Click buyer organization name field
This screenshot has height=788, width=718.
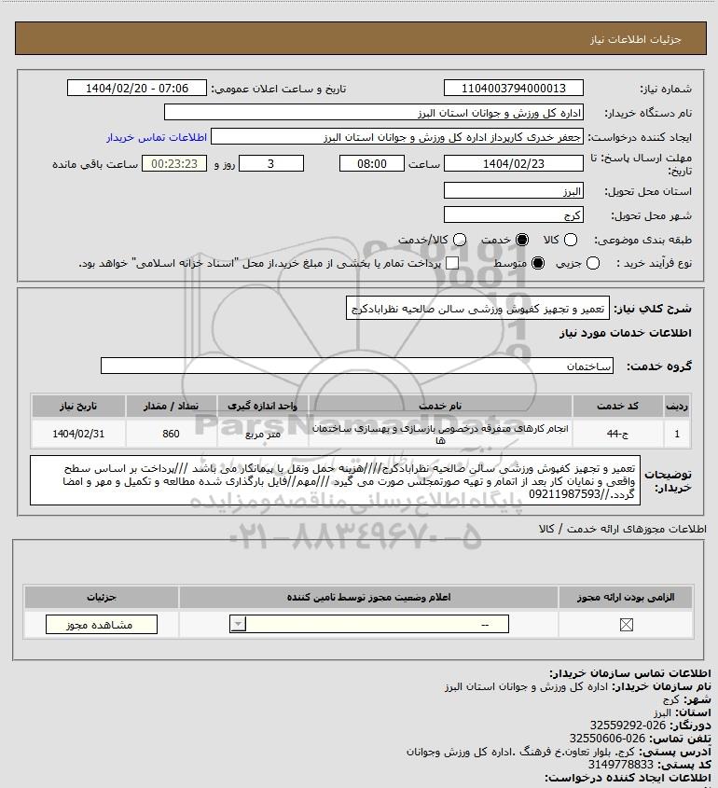373,112
